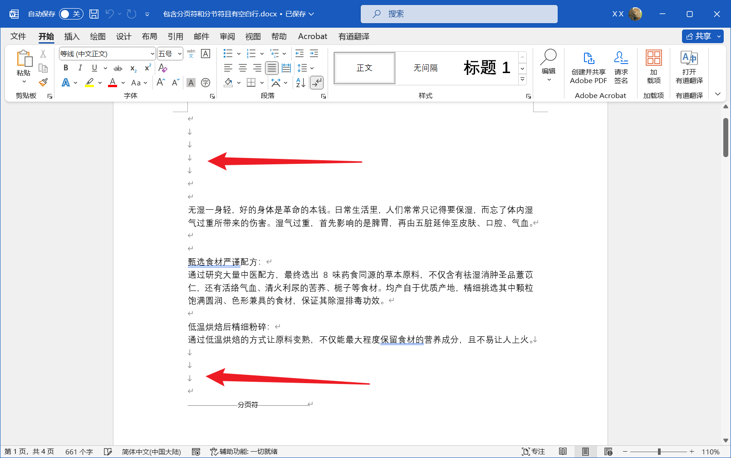Image resolution: width=731 pixels, height=458 pixels.
Task: Toggle the AutoSave switch
Action: click(70, 14)
